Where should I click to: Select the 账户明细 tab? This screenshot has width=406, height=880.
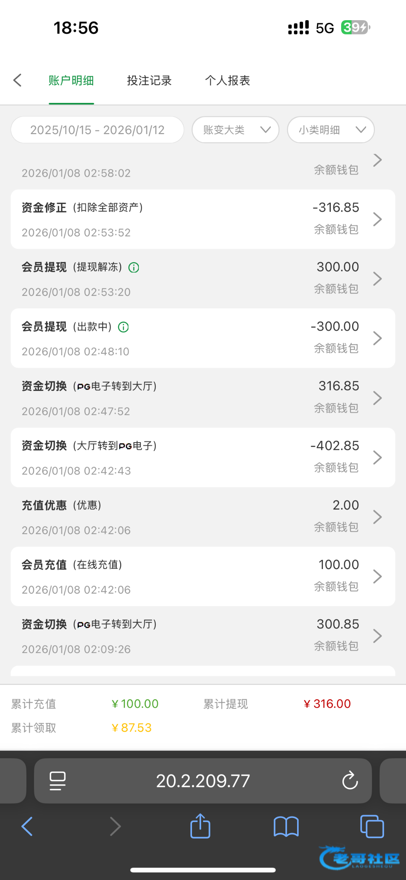click(x=71, y=81)
